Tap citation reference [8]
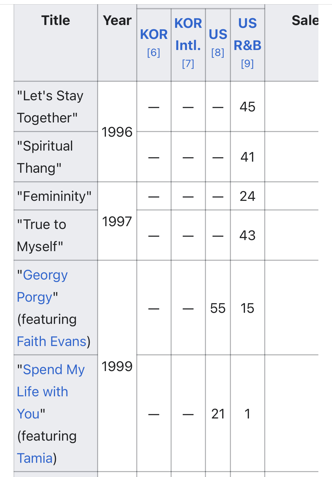The image size is (332, 477). tap(218, 53)
